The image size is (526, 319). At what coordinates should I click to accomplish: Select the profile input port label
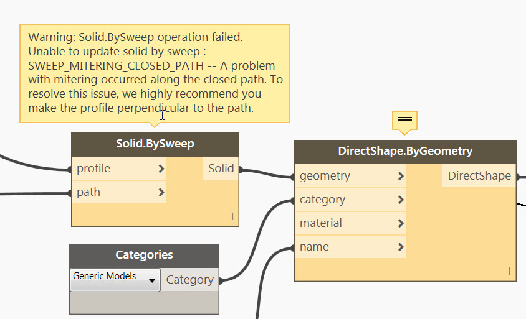coord(93,168)
